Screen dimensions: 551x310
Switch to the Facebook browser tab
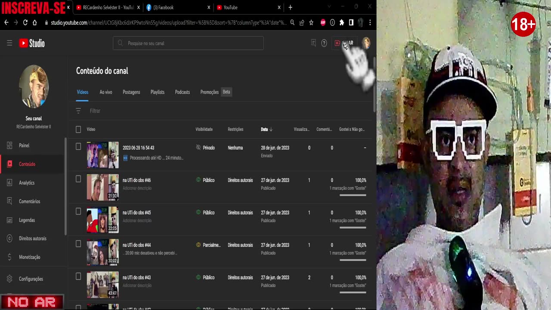pyautogui.click(x=178, y=7)
